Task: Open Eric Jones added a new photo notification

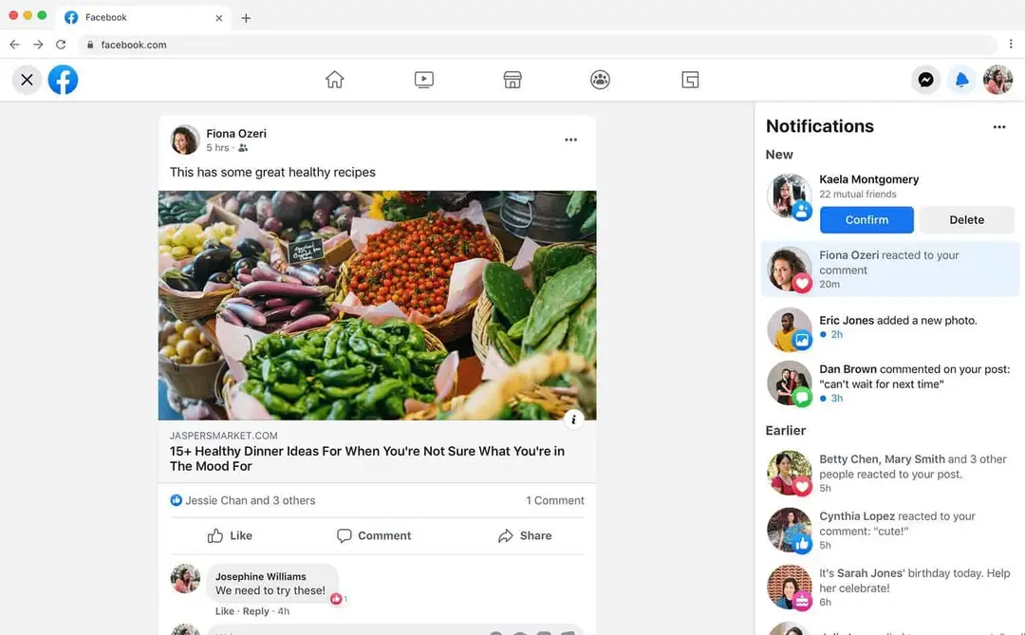Action: point(890,328)
